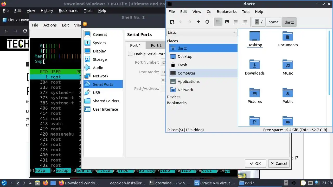Open the volume control in system tray

click(293, 183)
